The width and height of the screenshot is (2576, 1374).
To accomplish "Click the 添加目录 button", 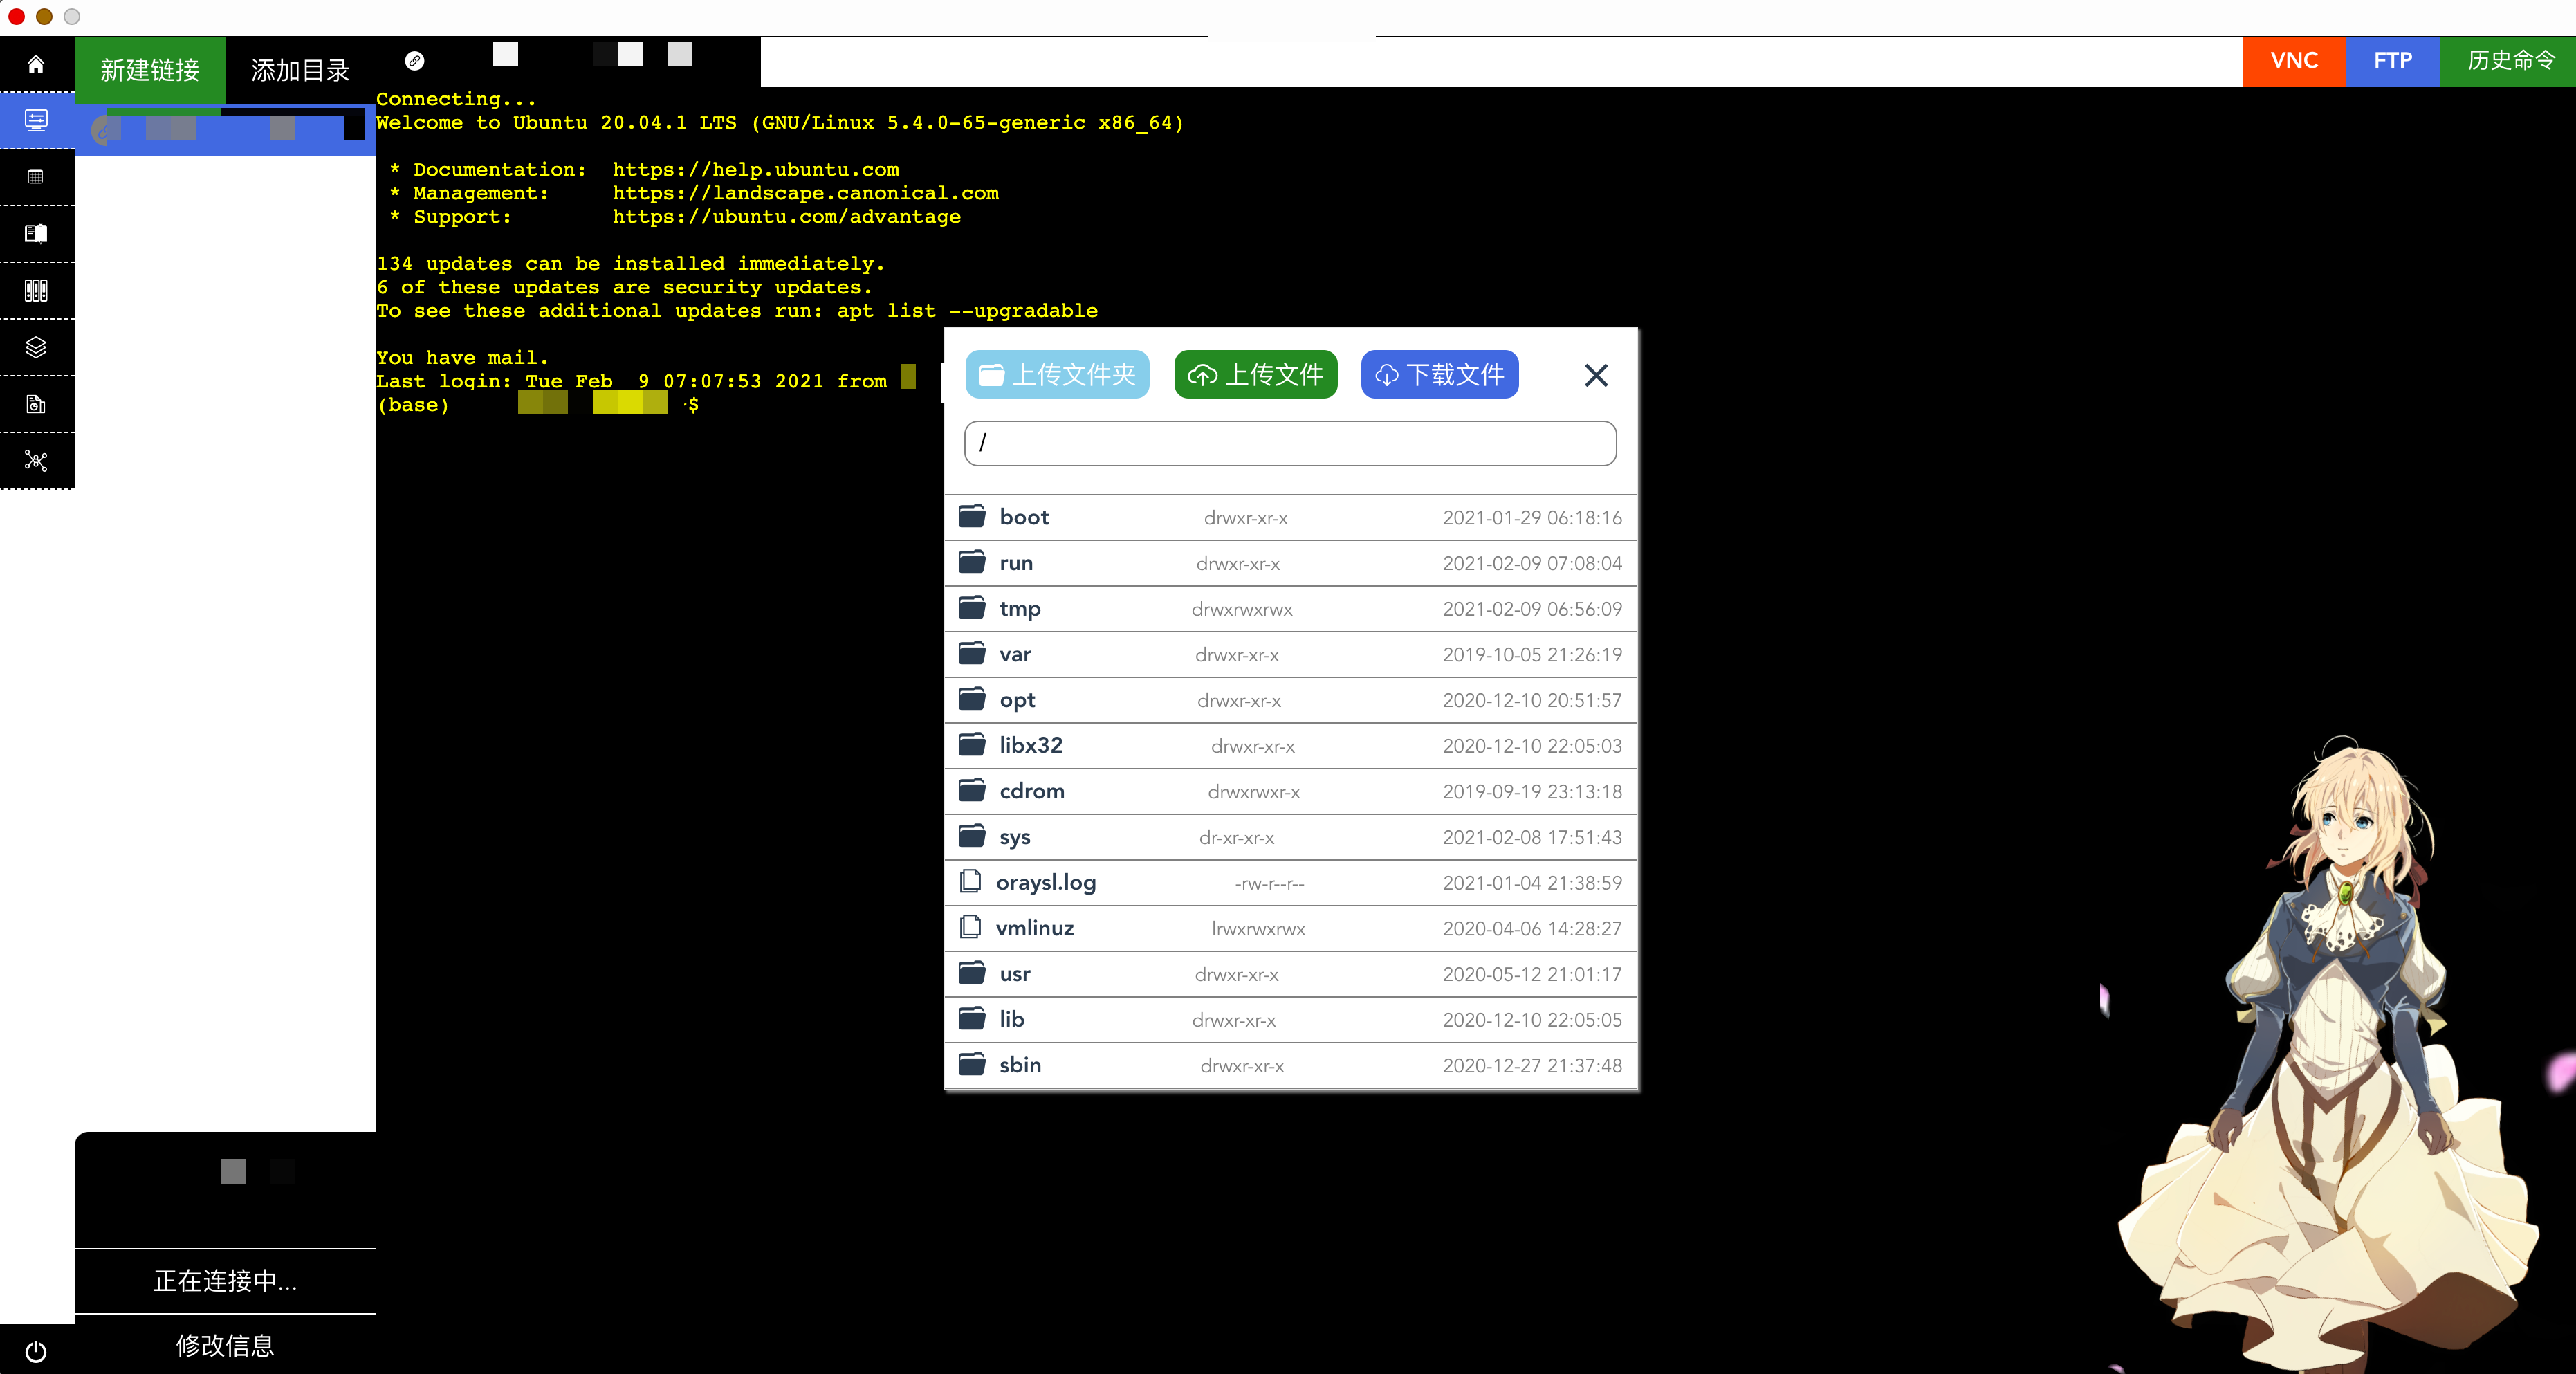I will pyautogui.click(x=299, y=70).
